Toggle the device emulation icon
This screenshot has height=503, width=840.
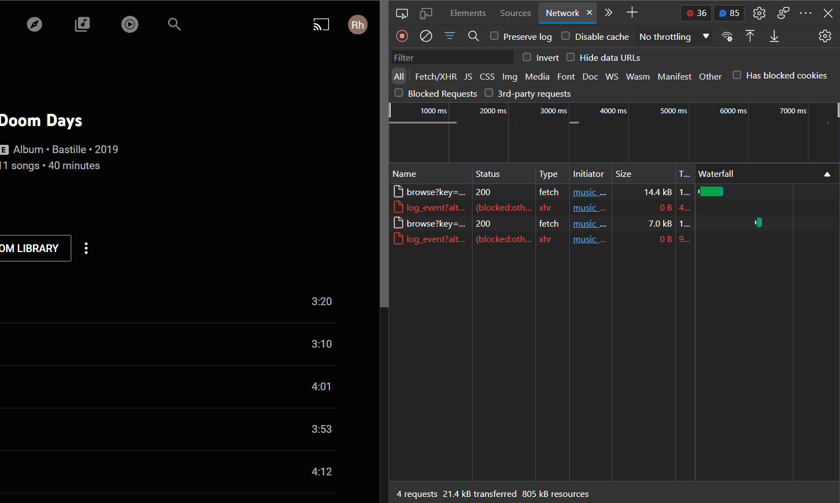tap(426, 13)
